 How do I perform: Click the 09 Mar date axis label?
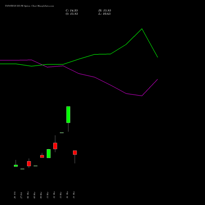41,195
